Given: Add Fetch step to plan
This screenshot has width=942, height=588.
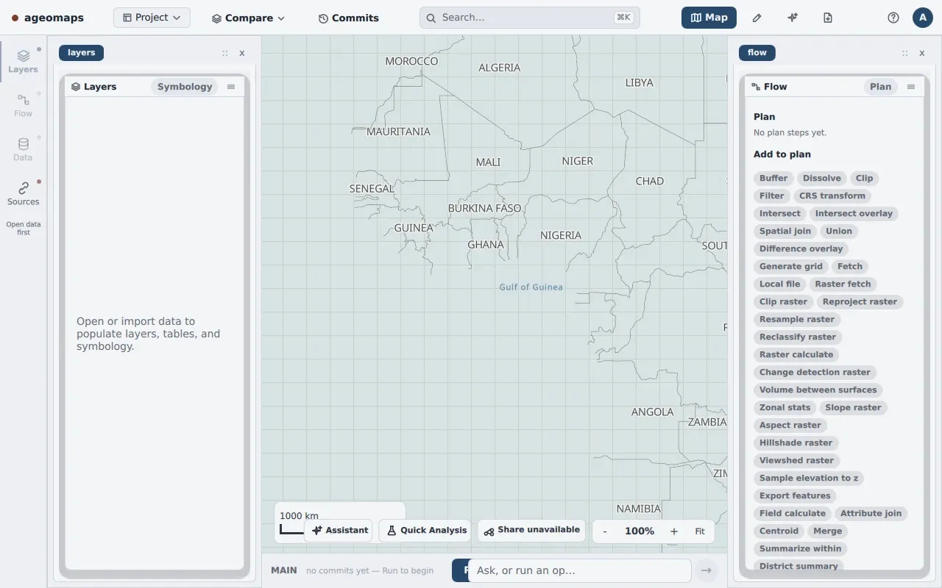Looking at the screenshot, I should pyautogui.click(x=850, y=267).
